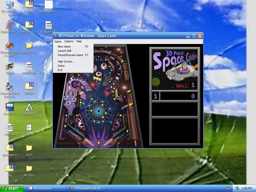Choose Exit from the Game menu
256x192 pixels.
[73, 70]
